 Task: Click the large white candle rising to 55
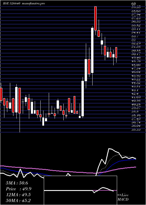click(92, 50)
